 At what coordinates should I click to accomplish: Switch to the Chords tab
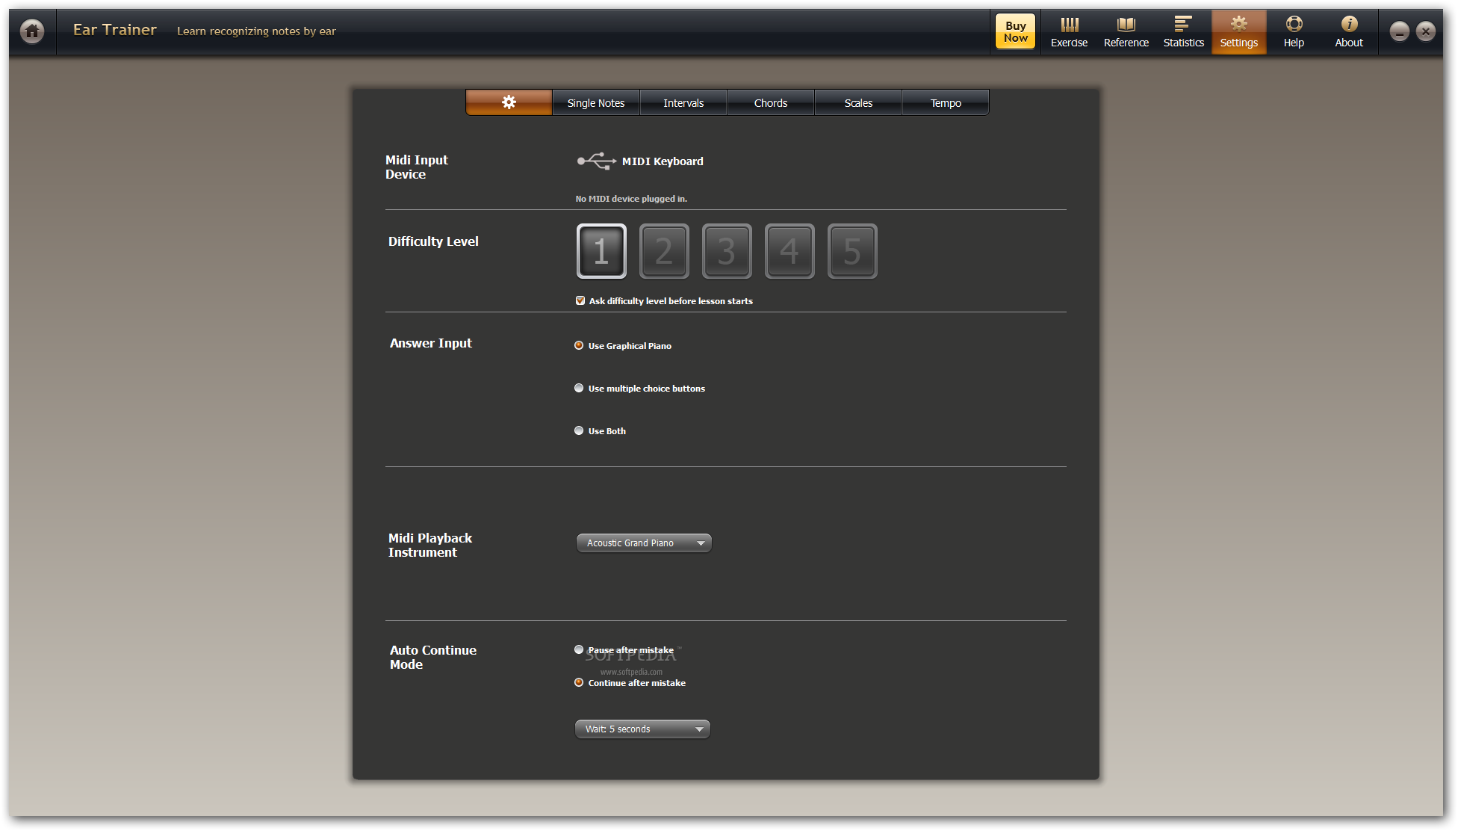(x=770, y=103)
